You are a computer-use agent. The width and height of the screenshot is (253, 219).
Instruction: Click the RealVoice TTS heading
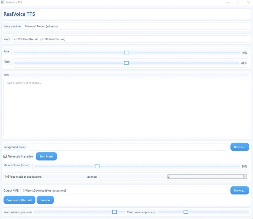pyautogui.click(x=19, y=14)
